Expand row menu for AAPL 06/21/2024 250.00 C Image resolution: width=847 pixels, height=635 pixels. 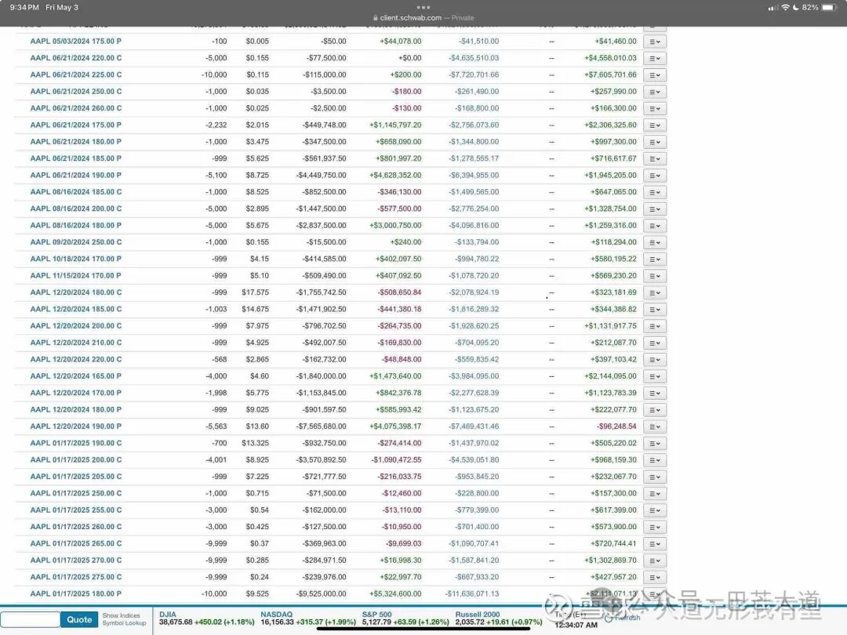coord(655,92)
